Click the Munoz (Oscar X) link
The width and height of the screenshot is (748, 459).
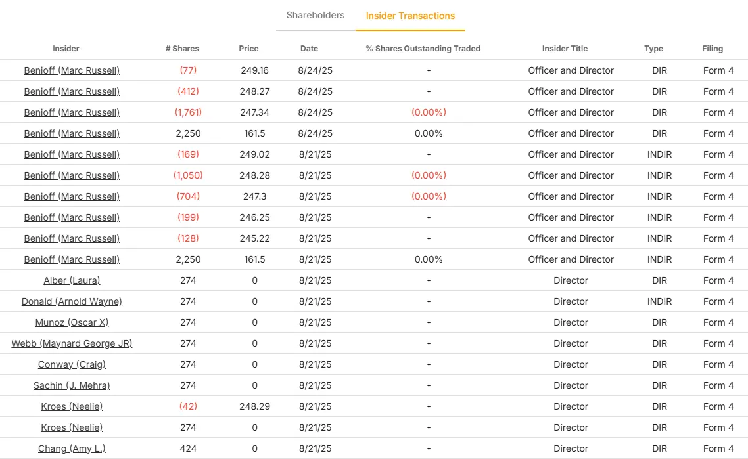point(72,322)
